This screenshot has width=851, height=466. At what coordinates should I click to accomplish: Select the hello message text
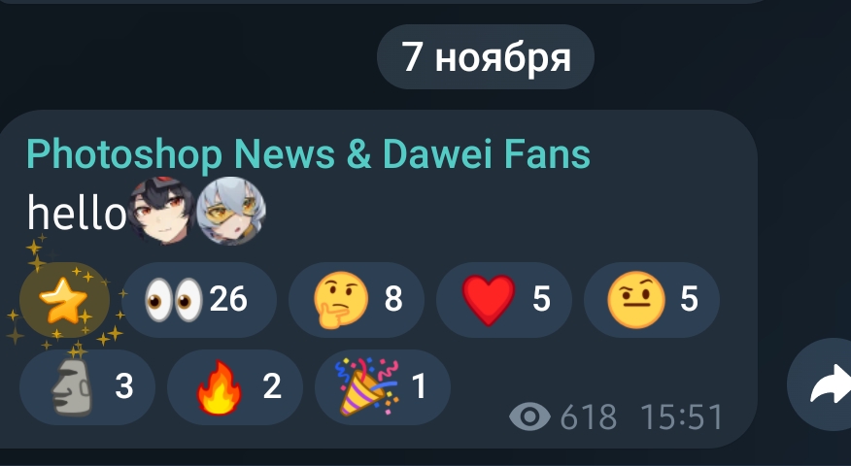pyautogui.click(x=77, y=213)
